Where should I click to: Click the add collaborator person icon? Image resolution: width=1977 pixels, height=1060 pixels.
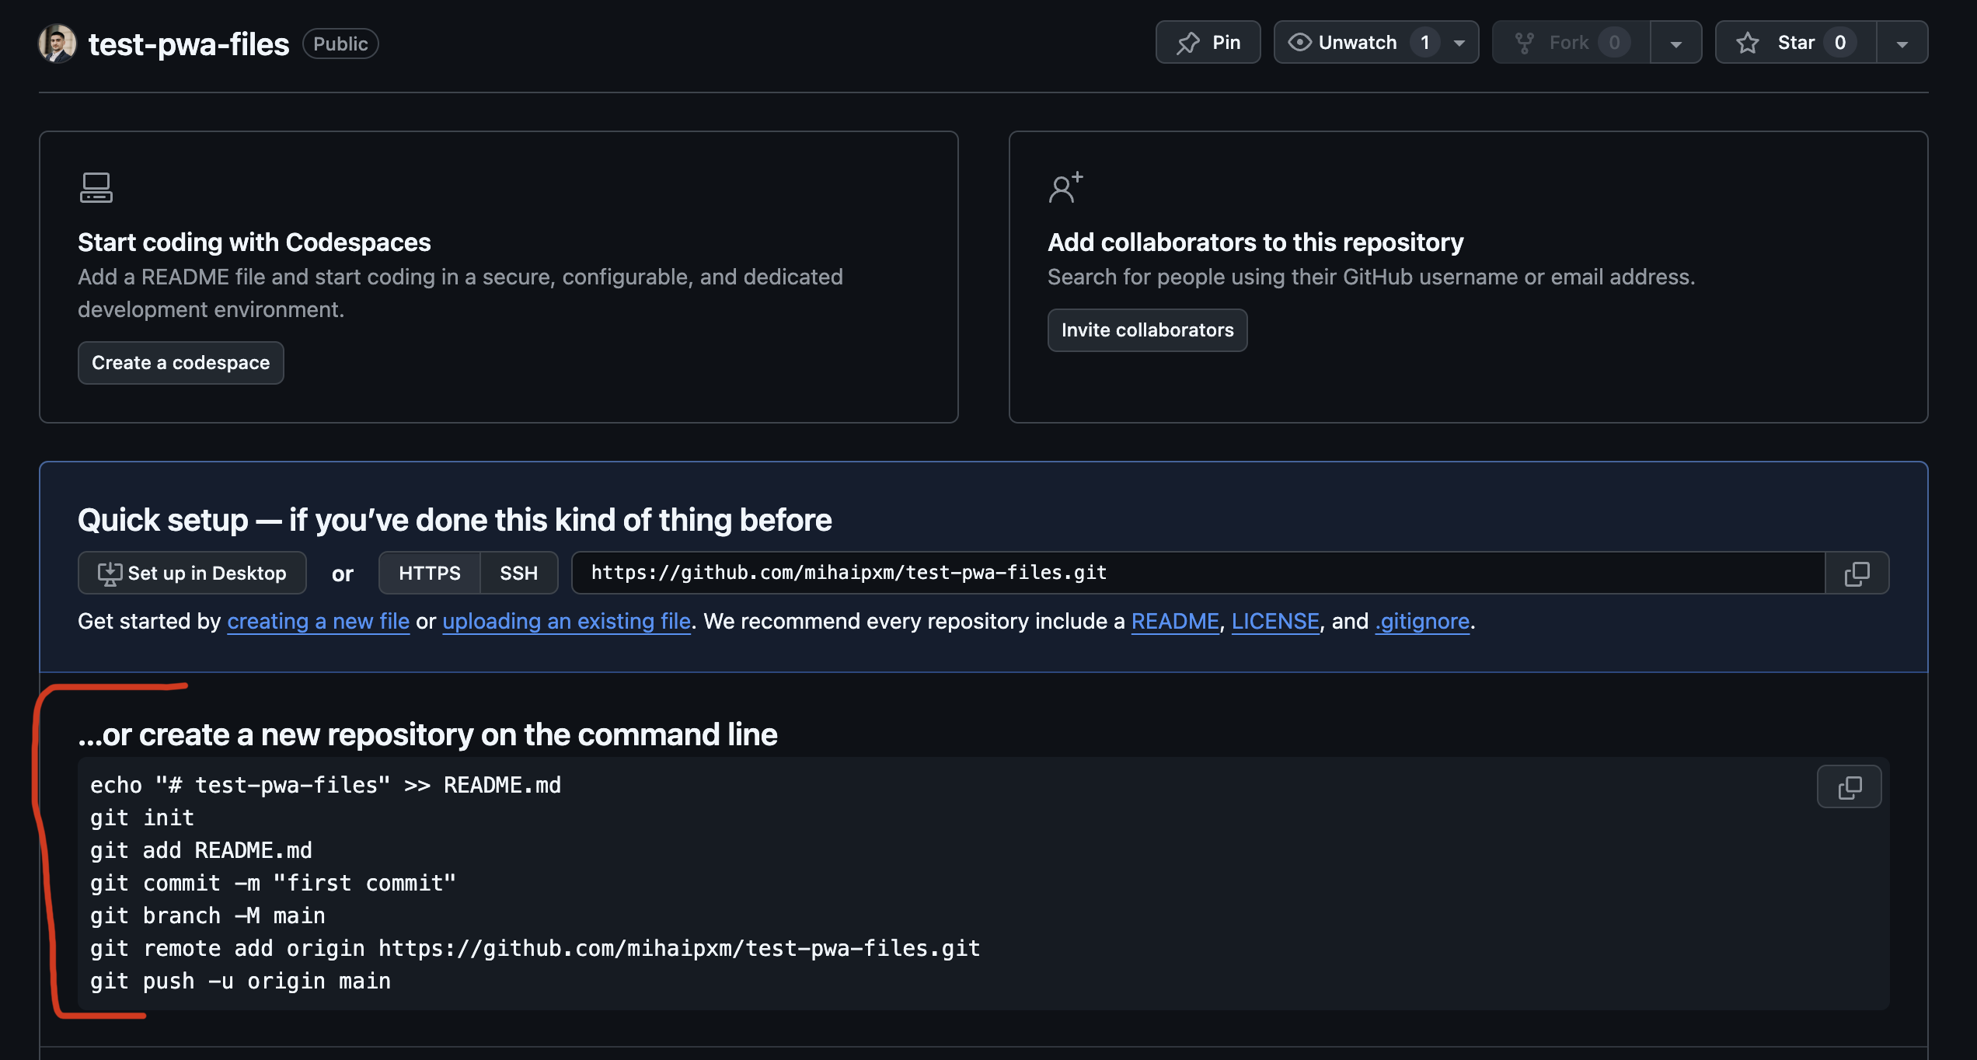[x=1065, y=187]
